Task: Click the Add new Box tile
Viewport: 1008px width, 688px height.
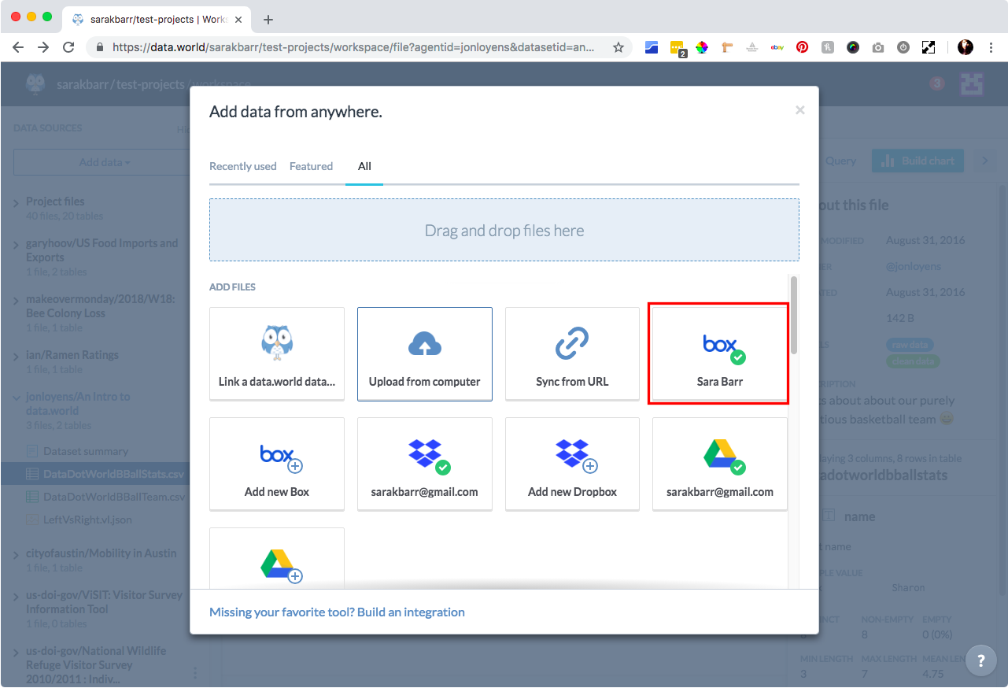Action: click(x=277, y=464)
